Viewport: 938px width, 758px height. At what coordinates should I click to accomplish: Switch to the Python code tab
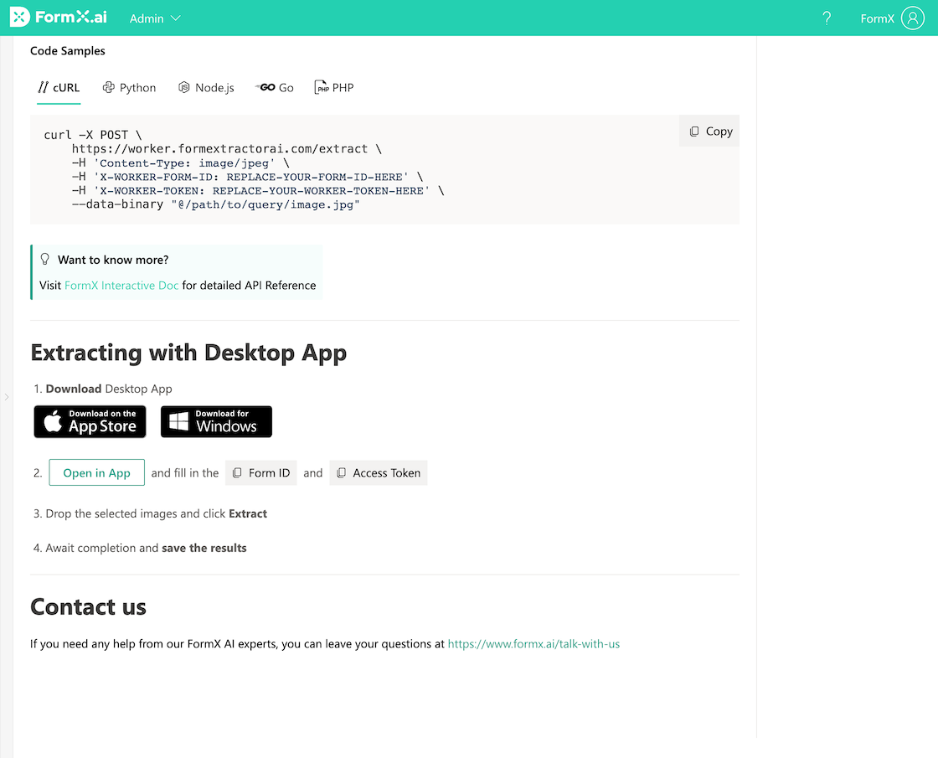coord(129,88)
